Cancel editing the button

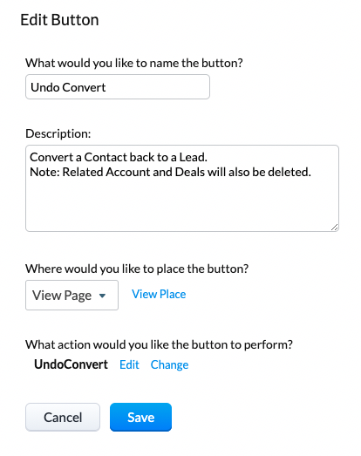coord(63,417)
